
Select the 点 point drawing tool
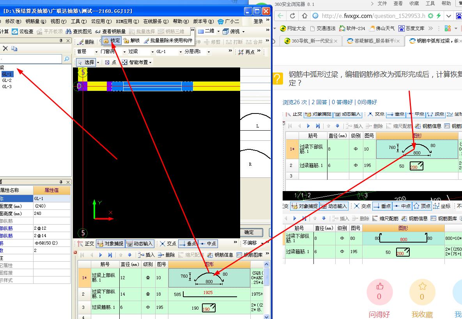(110, 62)
